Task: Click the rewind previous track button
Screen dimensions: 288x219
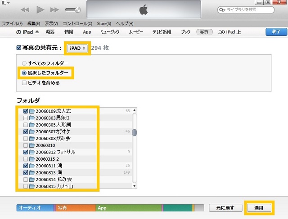Action: (25, 10)
